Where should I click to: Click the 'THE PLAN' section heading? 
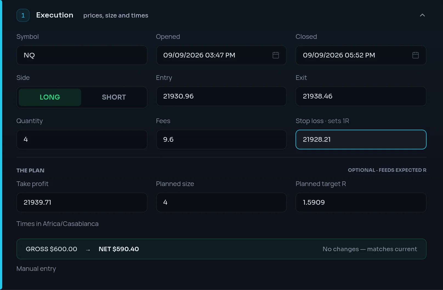click(30, 170)
